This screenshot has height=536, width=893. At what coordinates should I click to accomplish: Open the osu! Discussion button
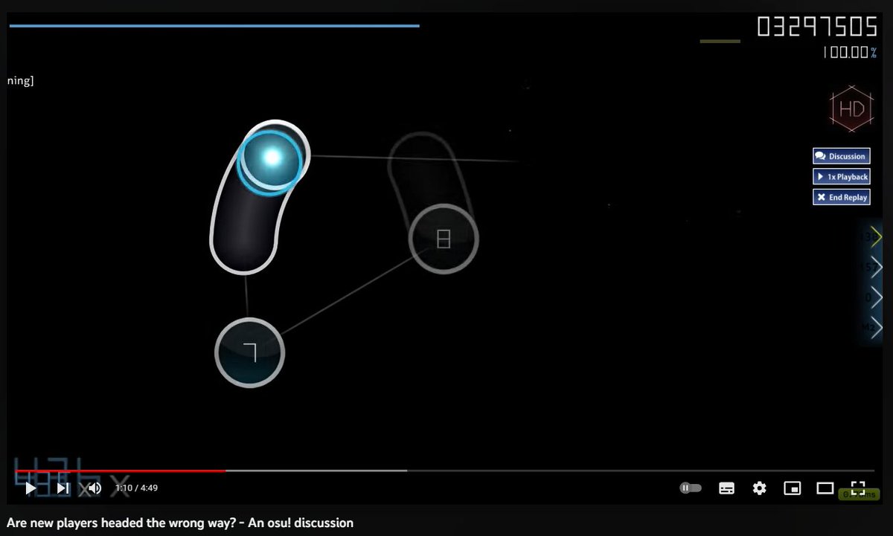click(842, 156)
